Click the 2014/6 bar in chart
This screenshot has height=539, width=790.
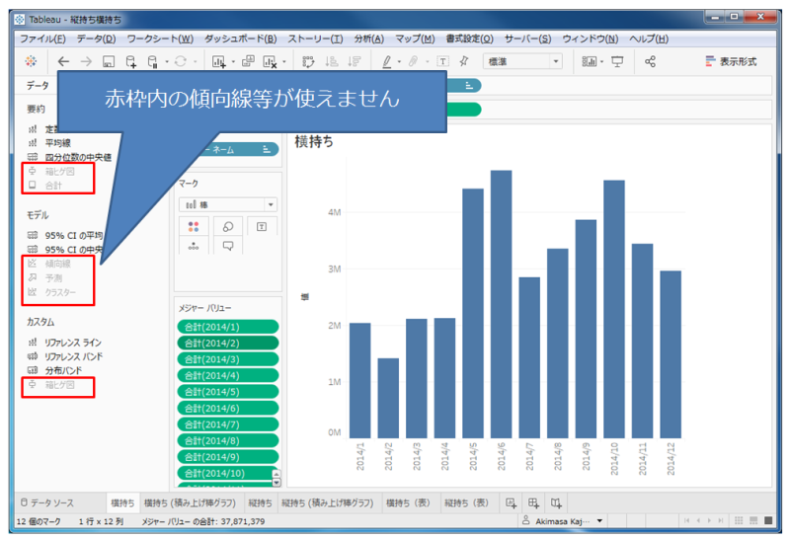502,304
